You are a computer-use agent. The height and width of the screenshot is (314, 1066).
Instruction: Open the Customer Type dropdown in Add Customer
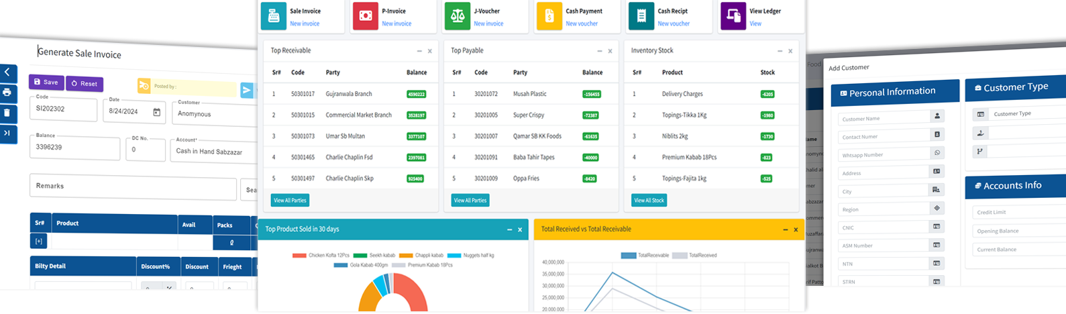pyautogui.click(x=1027, y=113)
